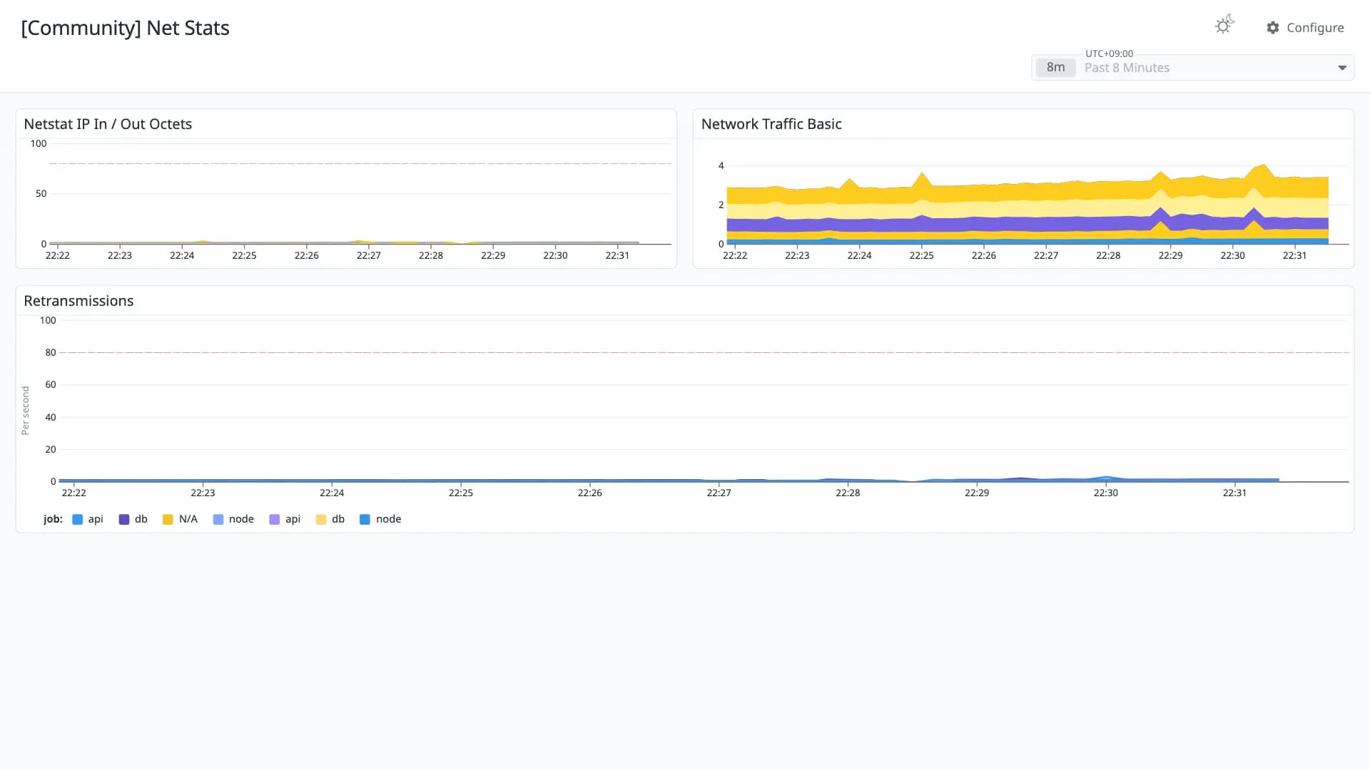Toggle the first light blue node legend entry

coord(233,519)
